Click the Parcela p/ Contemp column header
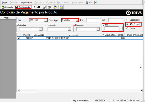This screenshot has width=145, height=102. click(x=134, y=35)
